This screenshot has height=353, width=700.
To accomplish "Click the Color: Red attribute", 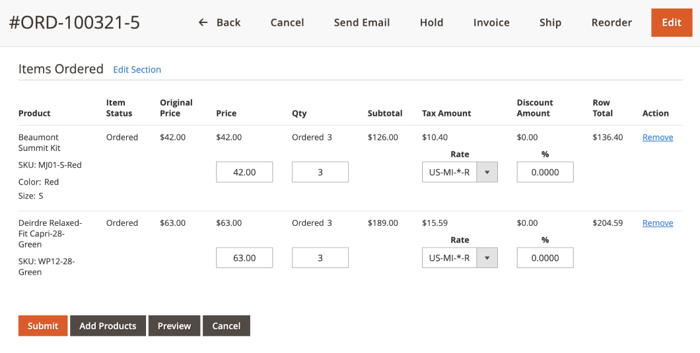I will [38, 182].
